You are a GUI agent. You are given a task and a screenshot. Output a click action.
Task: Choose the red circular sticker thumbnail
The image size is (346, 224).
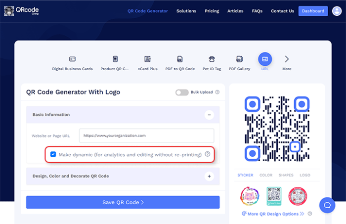[x=298, y=196]
